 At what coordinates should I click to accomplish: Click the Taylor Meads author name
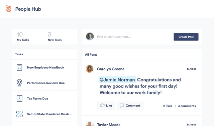[x=109, y=124]
